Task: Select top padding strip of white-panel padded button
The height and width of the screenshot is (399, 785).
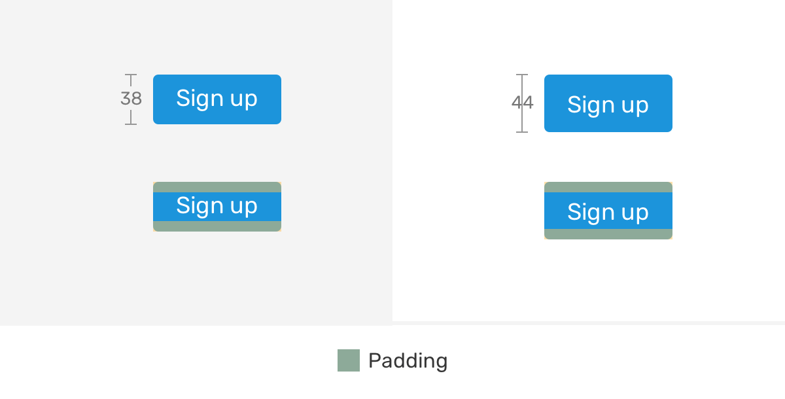Action: click(608, 187)
